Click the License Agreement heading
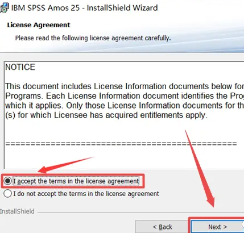The width and height of the screenshot is (244, 233). tap(39, 25)
